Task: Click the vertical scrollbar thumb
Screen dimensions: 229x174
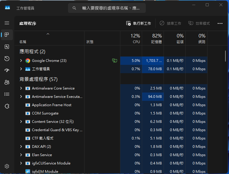Action: tap(225, 56)
